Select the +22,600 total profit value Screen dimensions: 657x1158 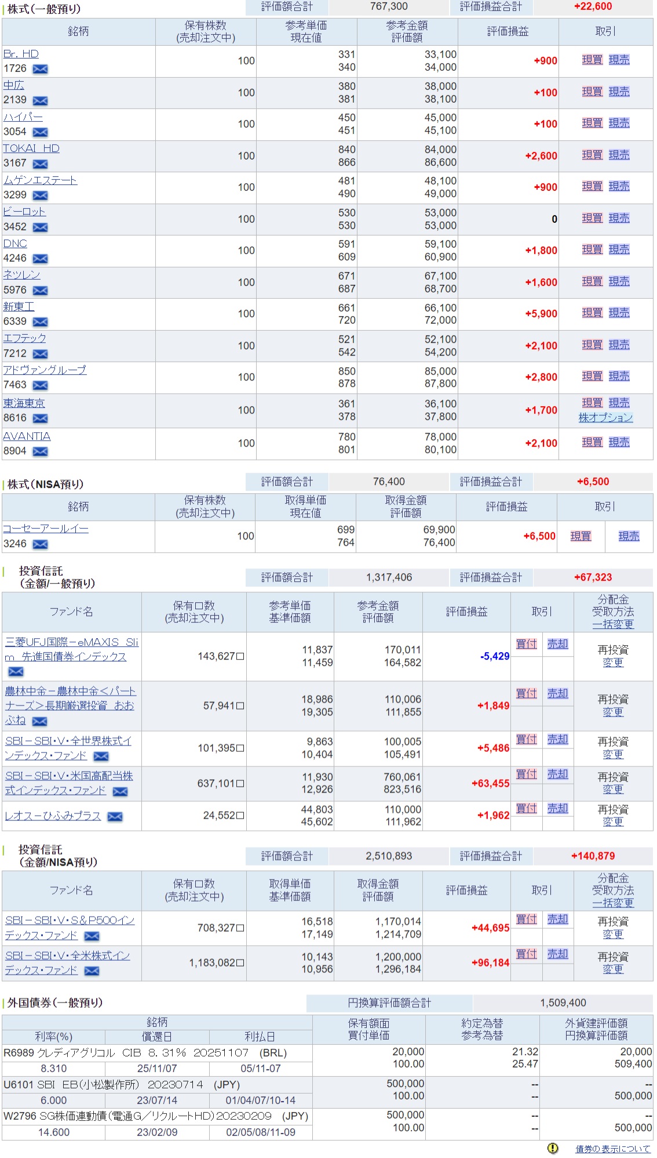coord(593,6)
